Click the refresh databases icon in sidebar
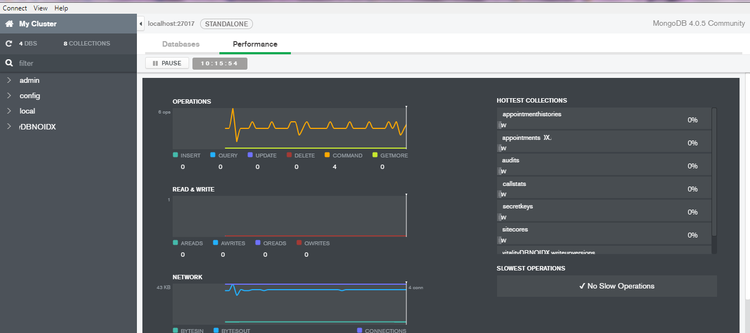 [x=9, y=43]
